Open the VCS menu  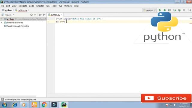click(x=60, y=6)
